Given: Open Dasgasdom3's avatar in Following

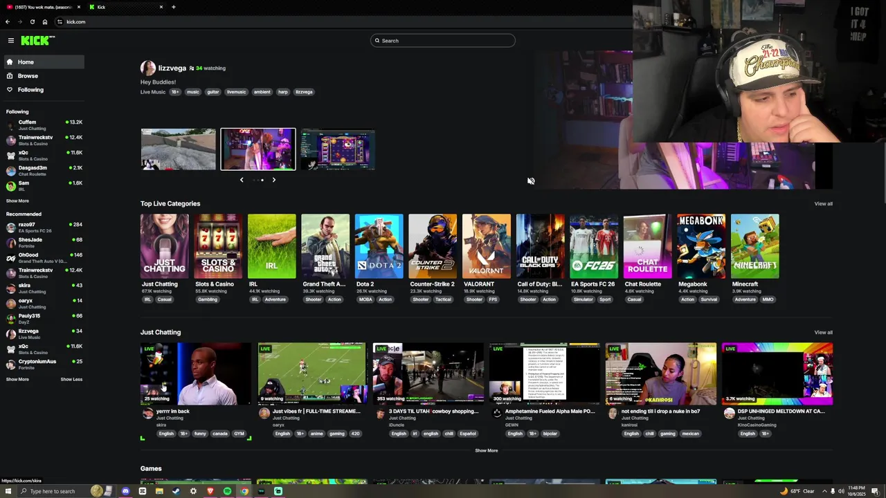Looking at the screenshot, I should pyautogui.click(x=10, y=171).
